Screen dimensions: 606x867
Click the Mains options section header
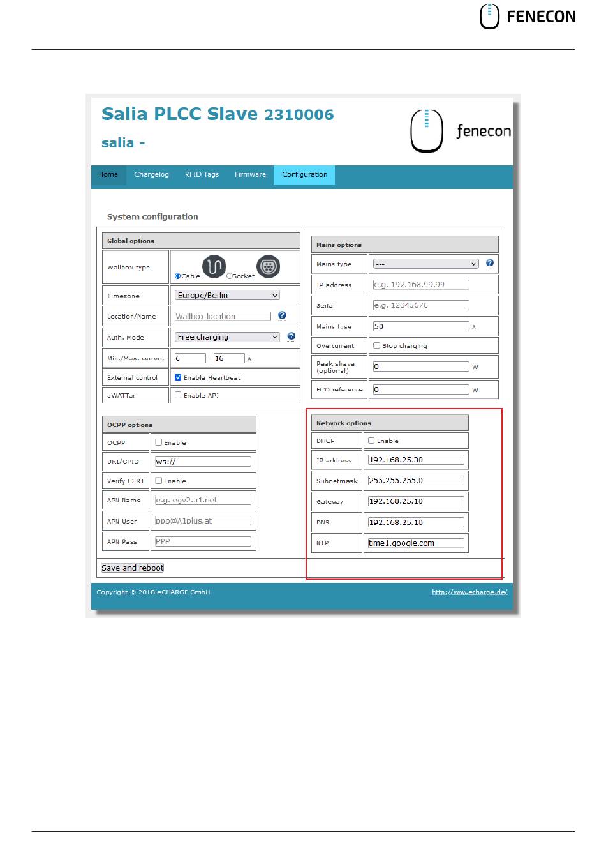(x=405, y=245)
